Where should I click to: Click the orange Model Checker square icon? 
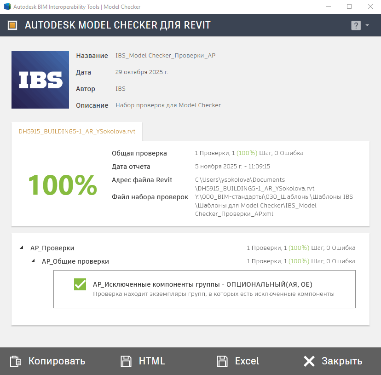(12, 25)
